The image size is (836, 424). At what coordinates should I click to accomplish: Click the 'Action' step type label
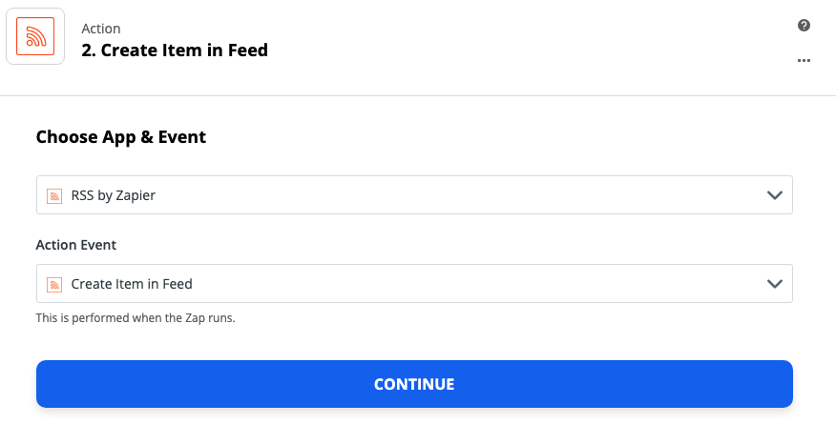101,29
